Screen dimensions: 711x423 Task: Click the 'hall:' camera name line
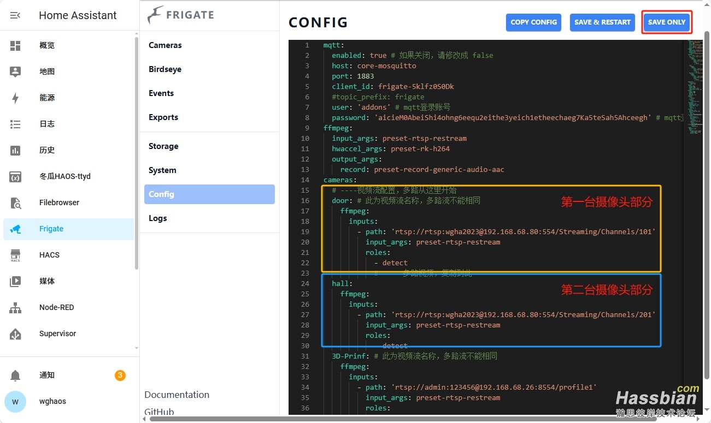tap(342, 284)
